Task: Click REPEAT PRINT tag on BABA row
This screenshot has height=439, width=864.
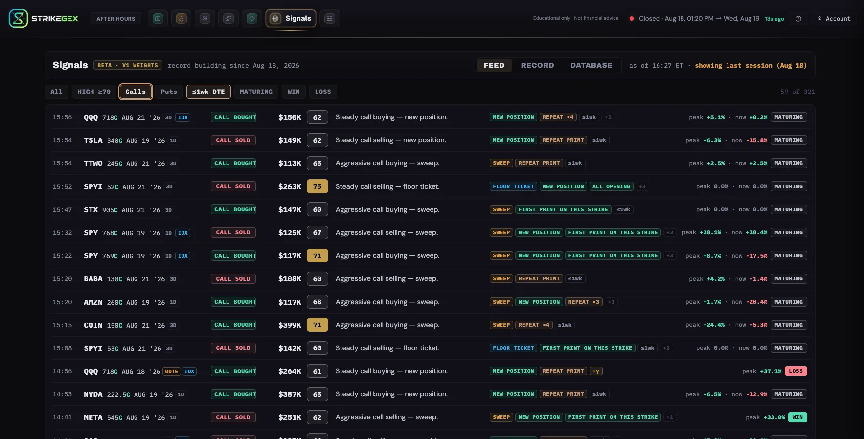Action: coord(539,279)
